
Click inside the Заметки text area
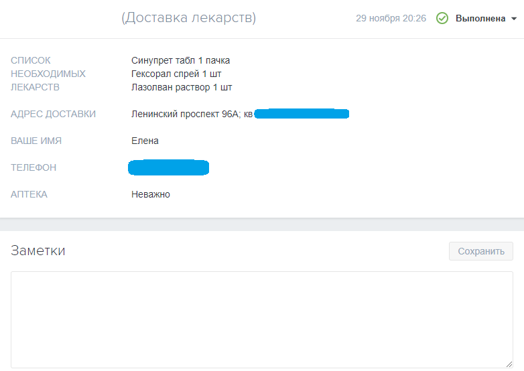coord(261,319)
